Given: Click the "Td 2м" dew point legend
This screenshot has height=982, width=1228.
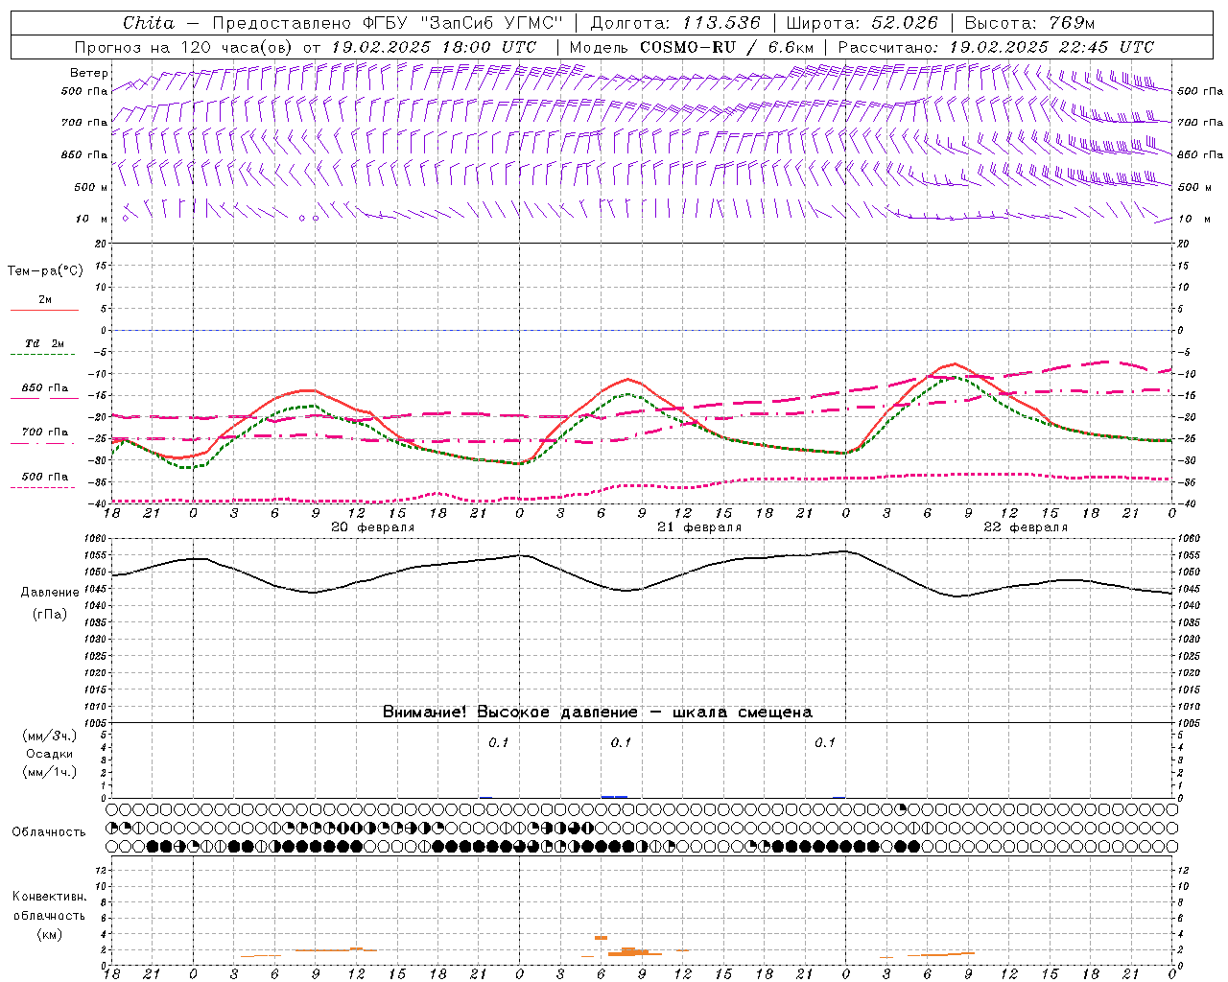Looking at the screenshot, I should 45,343.
